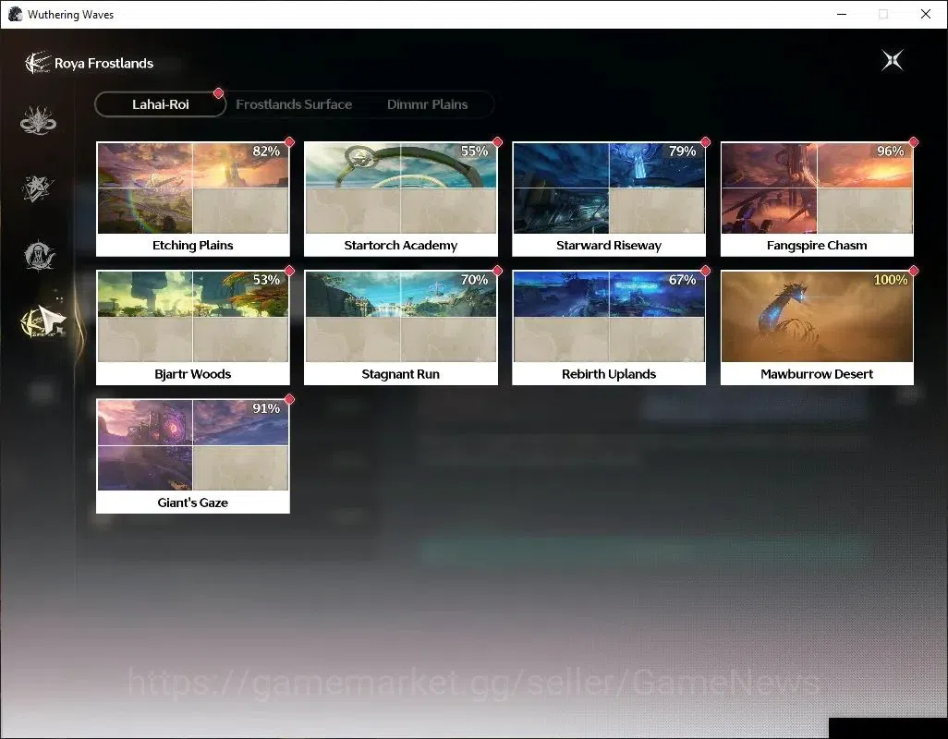Click the red notification marker on Giant's Gaze
The width and height of the screenshot is (948, 739).
pyautogui.click(x=289, y=399)
